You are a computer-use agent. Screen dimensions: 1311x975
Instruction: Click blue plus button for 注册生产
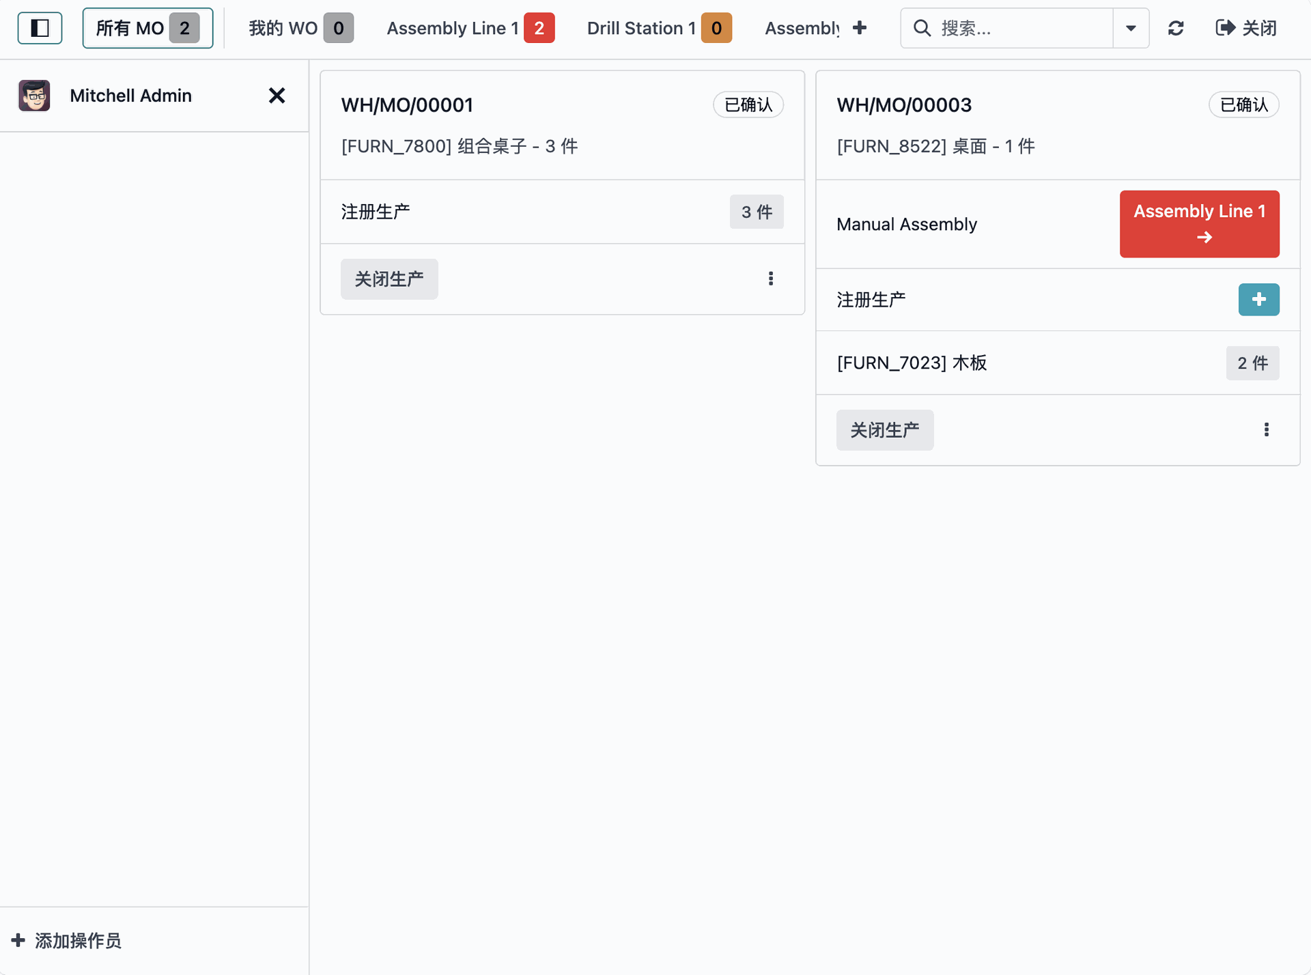coord(1258,300)
